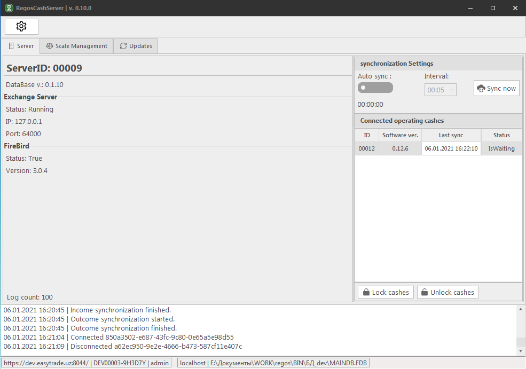Click the cloud icon on Sync now

[481, 88]
